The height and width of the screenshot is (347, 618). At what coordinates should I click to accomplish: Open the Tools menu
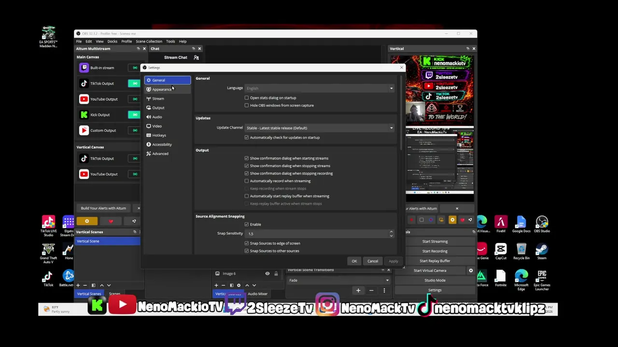tap(170, 41)
